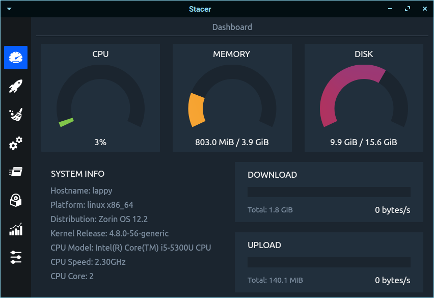434x298 pixels.
Task: Open the title bar dropdown arrow menu
Action: tap(9, 9)
